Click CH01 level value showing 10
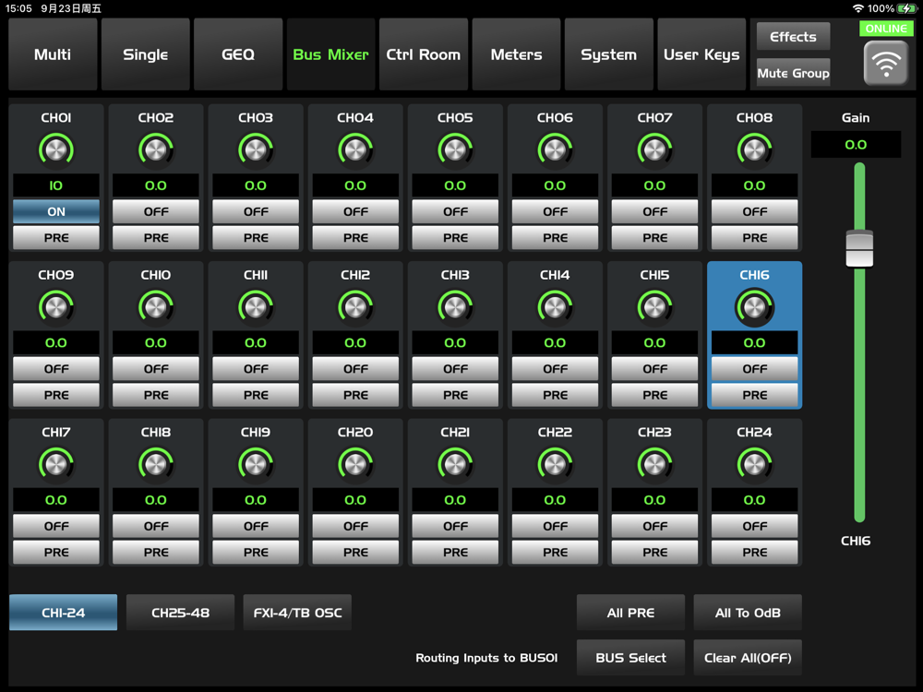Viewport: 923px width, 692px height. [x=56, y=185]
